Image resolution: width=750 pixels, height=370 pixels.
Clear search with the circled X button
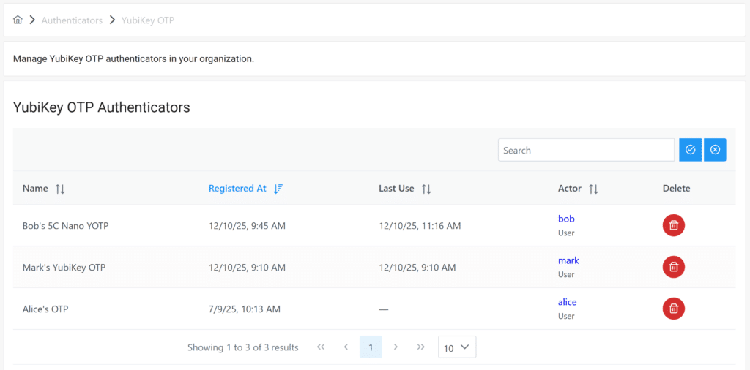click(x=715, y=150)
